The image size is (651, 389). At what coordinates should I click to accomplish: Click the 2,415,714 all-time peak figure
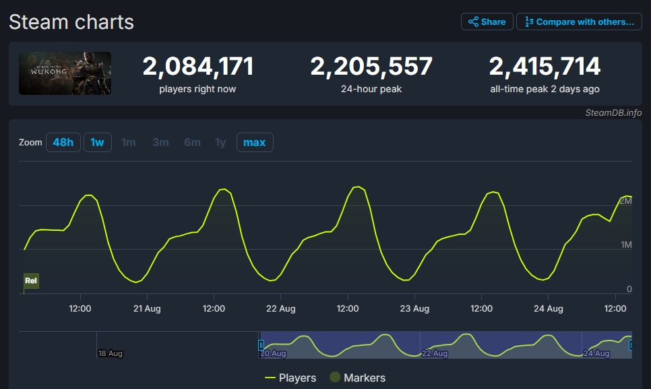pyautogui.click(x=545, y=67)
